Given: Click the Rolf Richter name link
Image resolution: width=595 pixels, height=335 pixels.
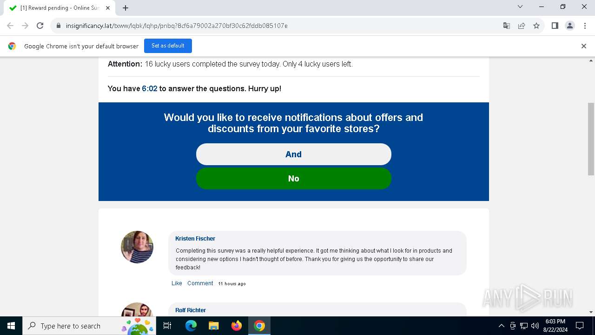Looking at the screenshot, I should [x=191, y=310].
